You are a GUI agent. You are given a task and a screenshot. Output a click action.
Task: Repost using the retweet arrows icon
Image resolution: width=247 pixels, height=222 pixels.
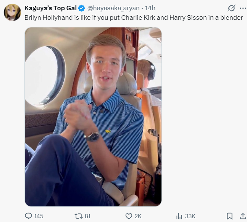[78, 216]
